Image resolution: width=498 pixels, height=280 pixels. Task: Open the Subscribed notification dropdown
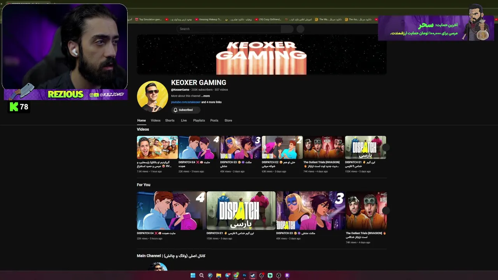tap(186, 110)
